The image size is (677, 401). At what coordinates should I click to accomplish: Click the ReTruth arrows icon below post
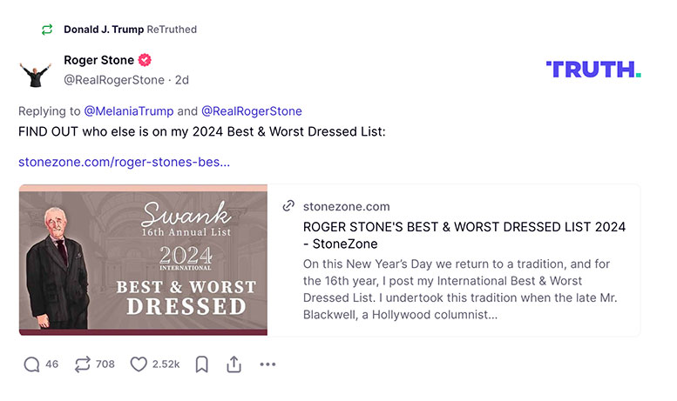(83, 364)
